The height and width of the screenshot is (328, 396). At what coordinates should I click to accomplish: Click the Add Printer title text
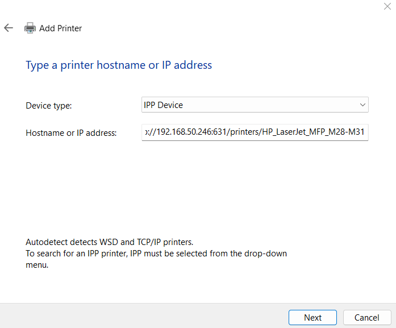(60, 28)
